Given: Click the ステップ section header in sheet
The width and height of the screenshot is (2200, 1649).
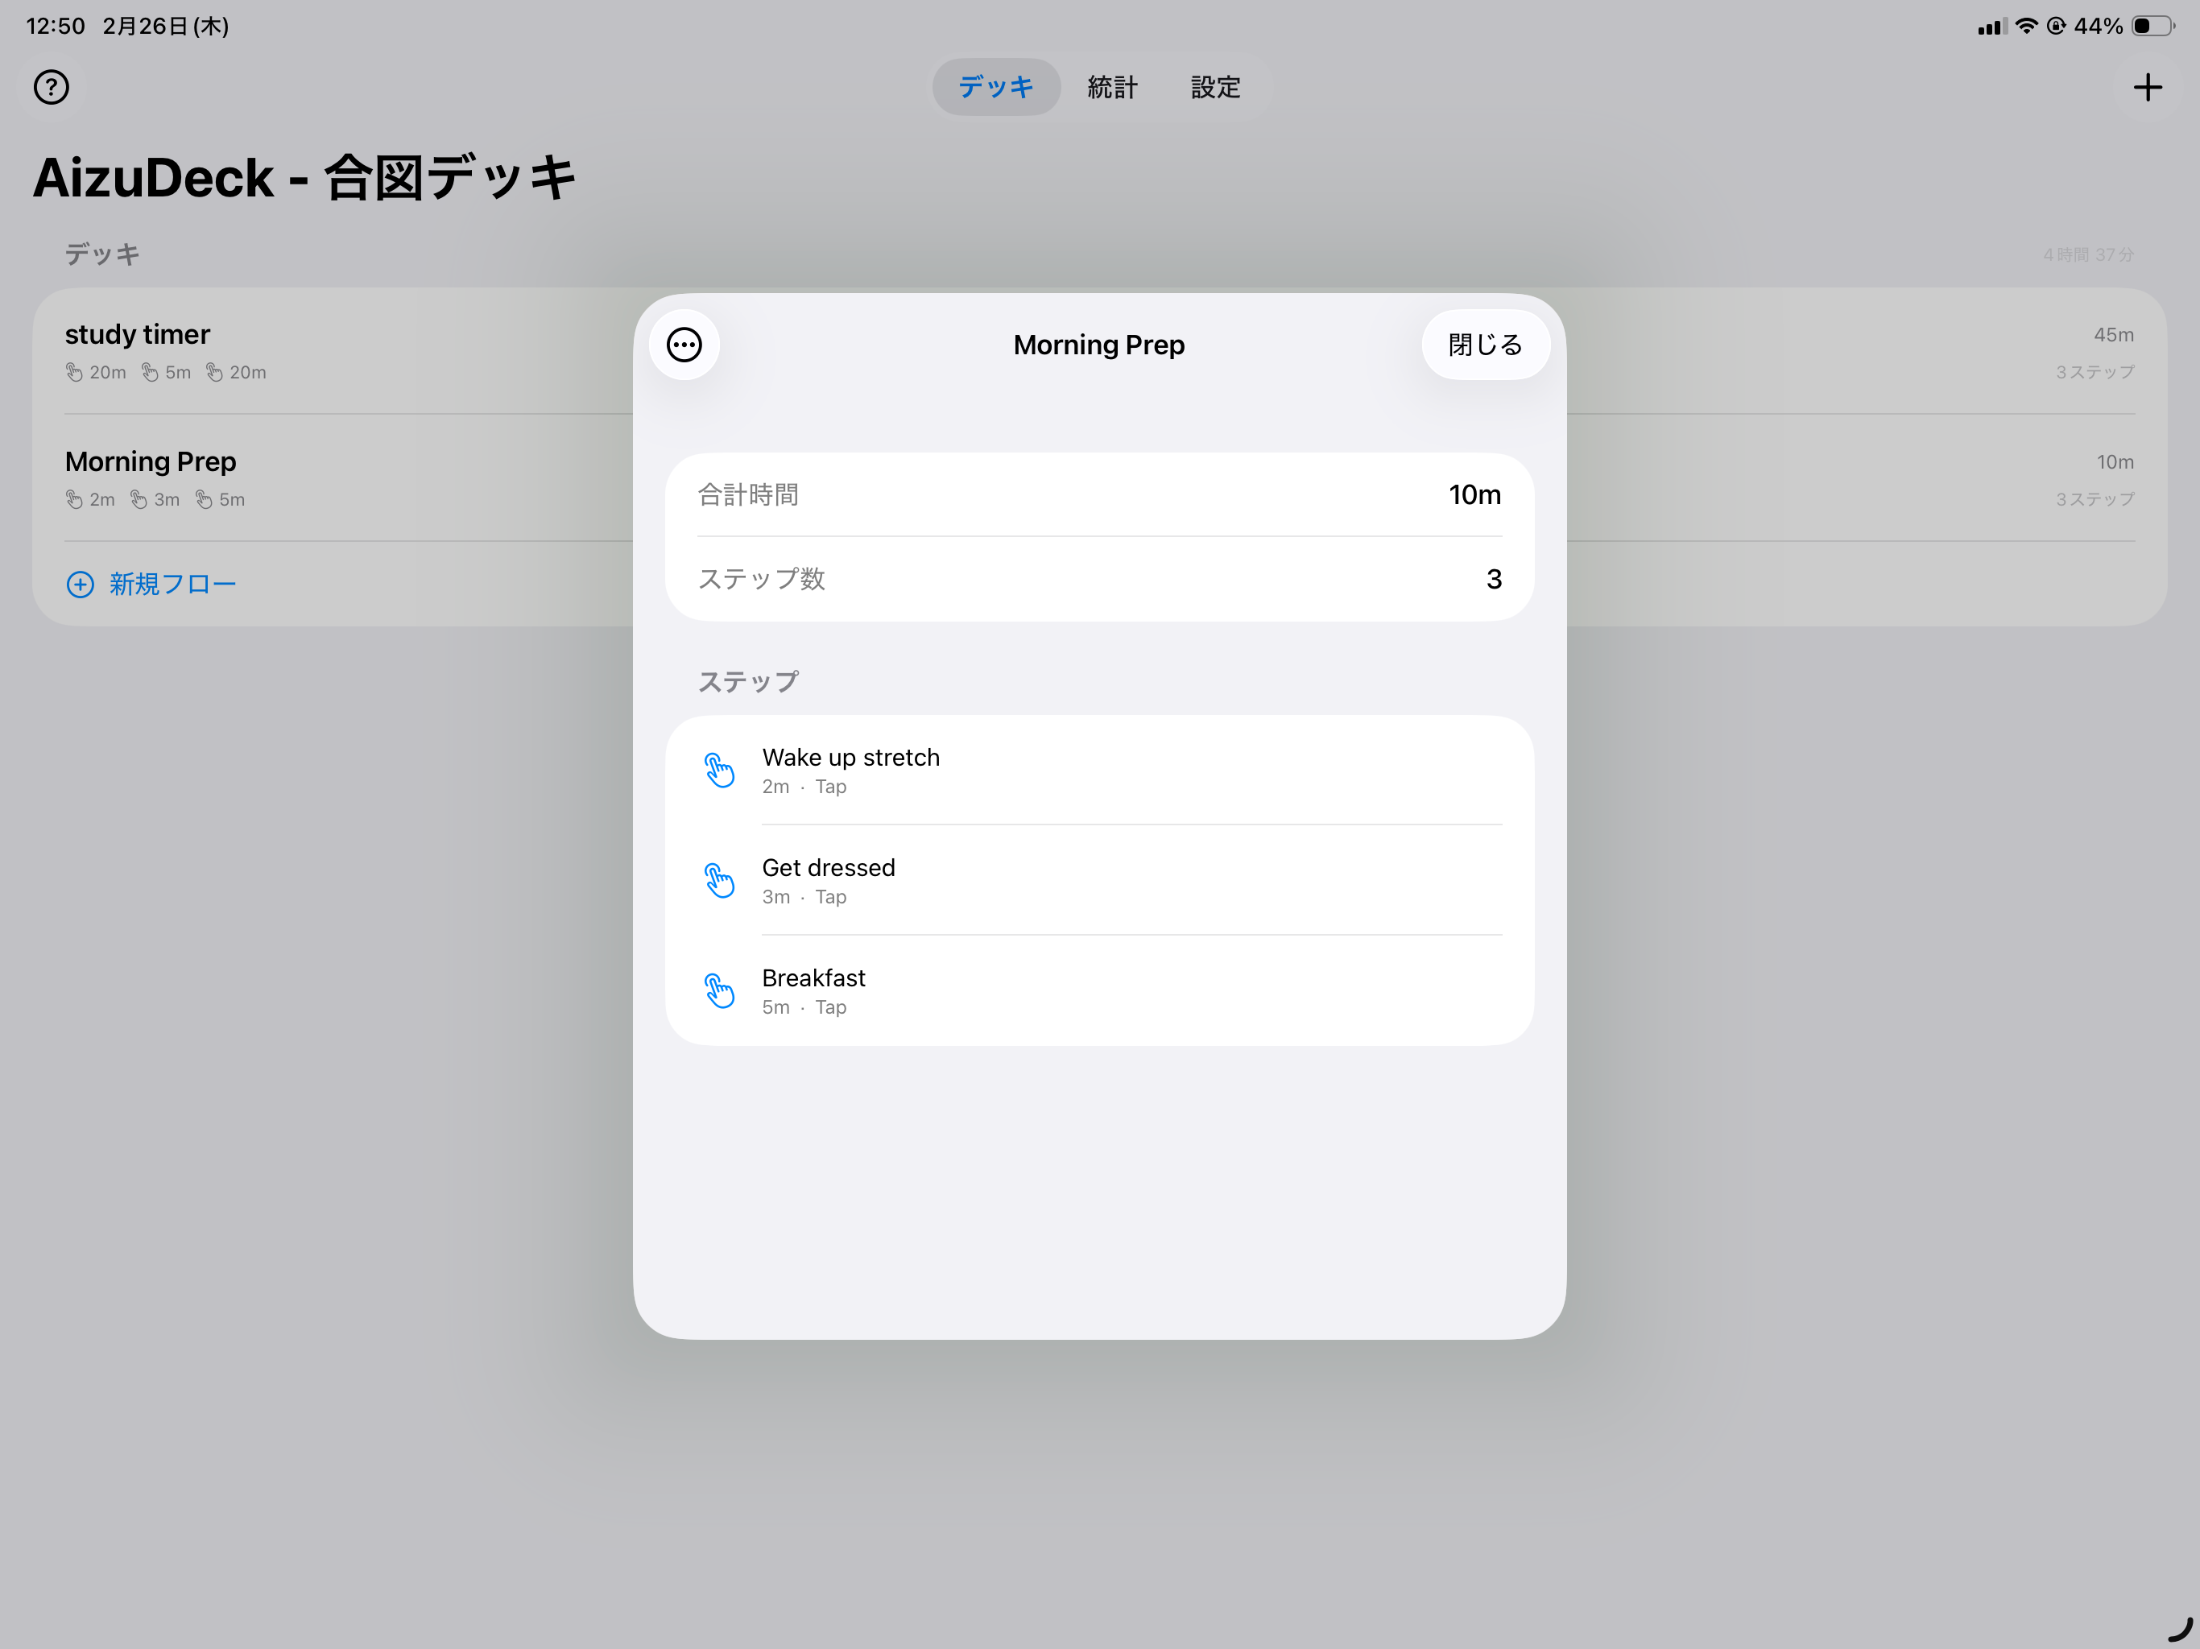Looking at the screenshot, I should [748, 681].
